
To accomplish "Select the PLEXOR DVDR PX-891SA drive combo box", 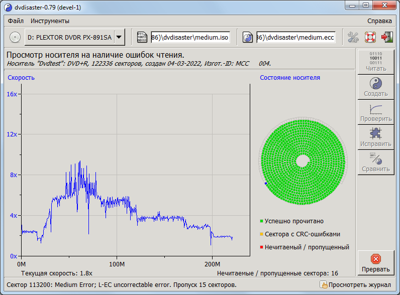I will pos(69,37).
